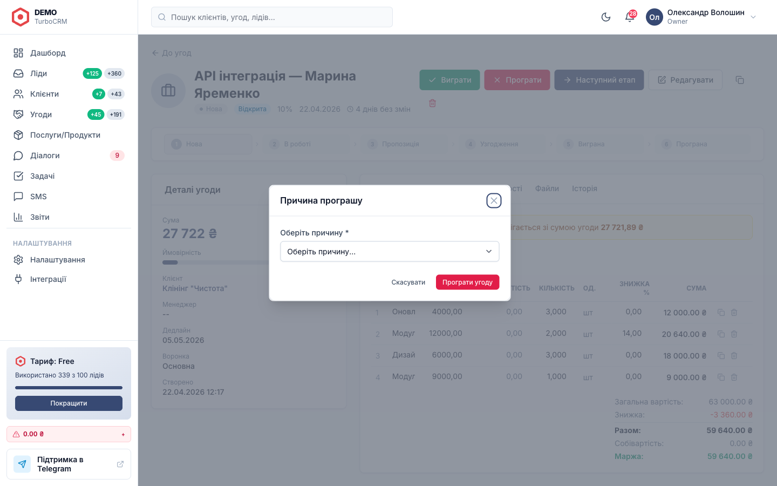Click the Програти button in header

point(517,80)
